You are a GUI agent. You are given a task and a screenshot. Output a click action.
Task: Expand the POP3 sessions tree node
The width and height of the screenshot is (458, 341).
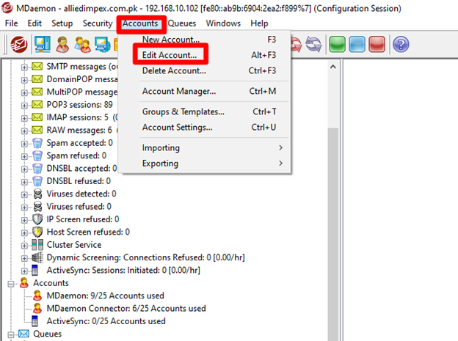(x=24, y=105)
